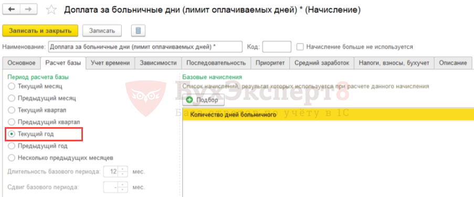The width and height of the screenshot is (474, 197).
Task: Switch to the Основное tab
Action: (x=22, y=63)
